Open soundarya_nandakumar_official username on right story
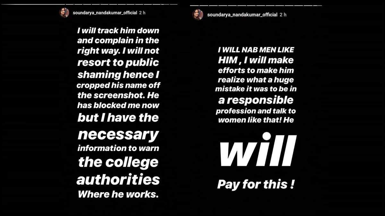 point(242,15)
